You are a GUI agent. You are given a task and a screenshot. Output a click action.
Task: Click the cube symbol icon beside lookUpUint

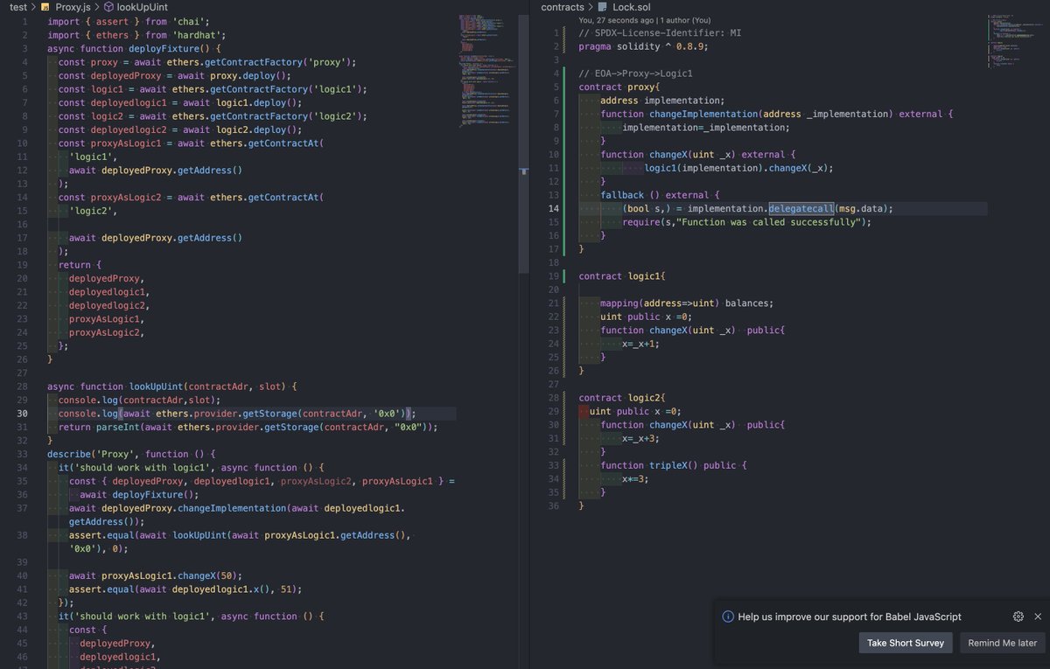[x=109, y=7]
